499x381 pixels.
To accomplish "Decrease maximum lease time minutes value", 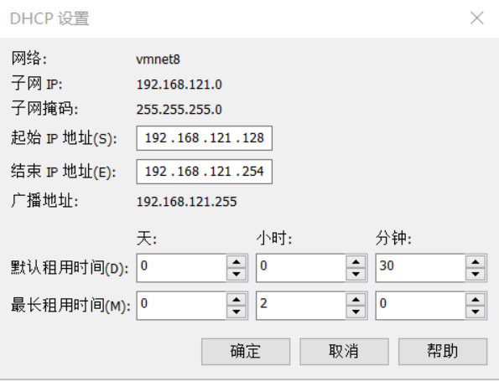I will [476, 311].
